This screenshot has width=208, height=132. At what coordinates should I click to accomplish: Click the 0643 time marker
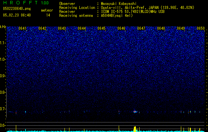pos(62,28)
